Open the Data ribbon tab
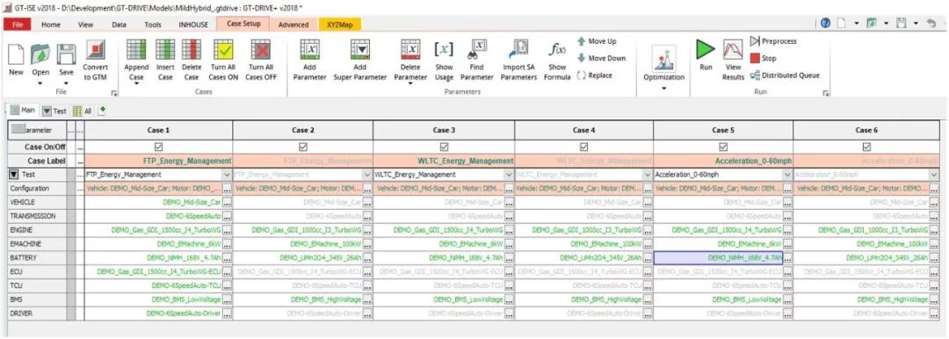This screenshot has height=339, width=949. 120,25
